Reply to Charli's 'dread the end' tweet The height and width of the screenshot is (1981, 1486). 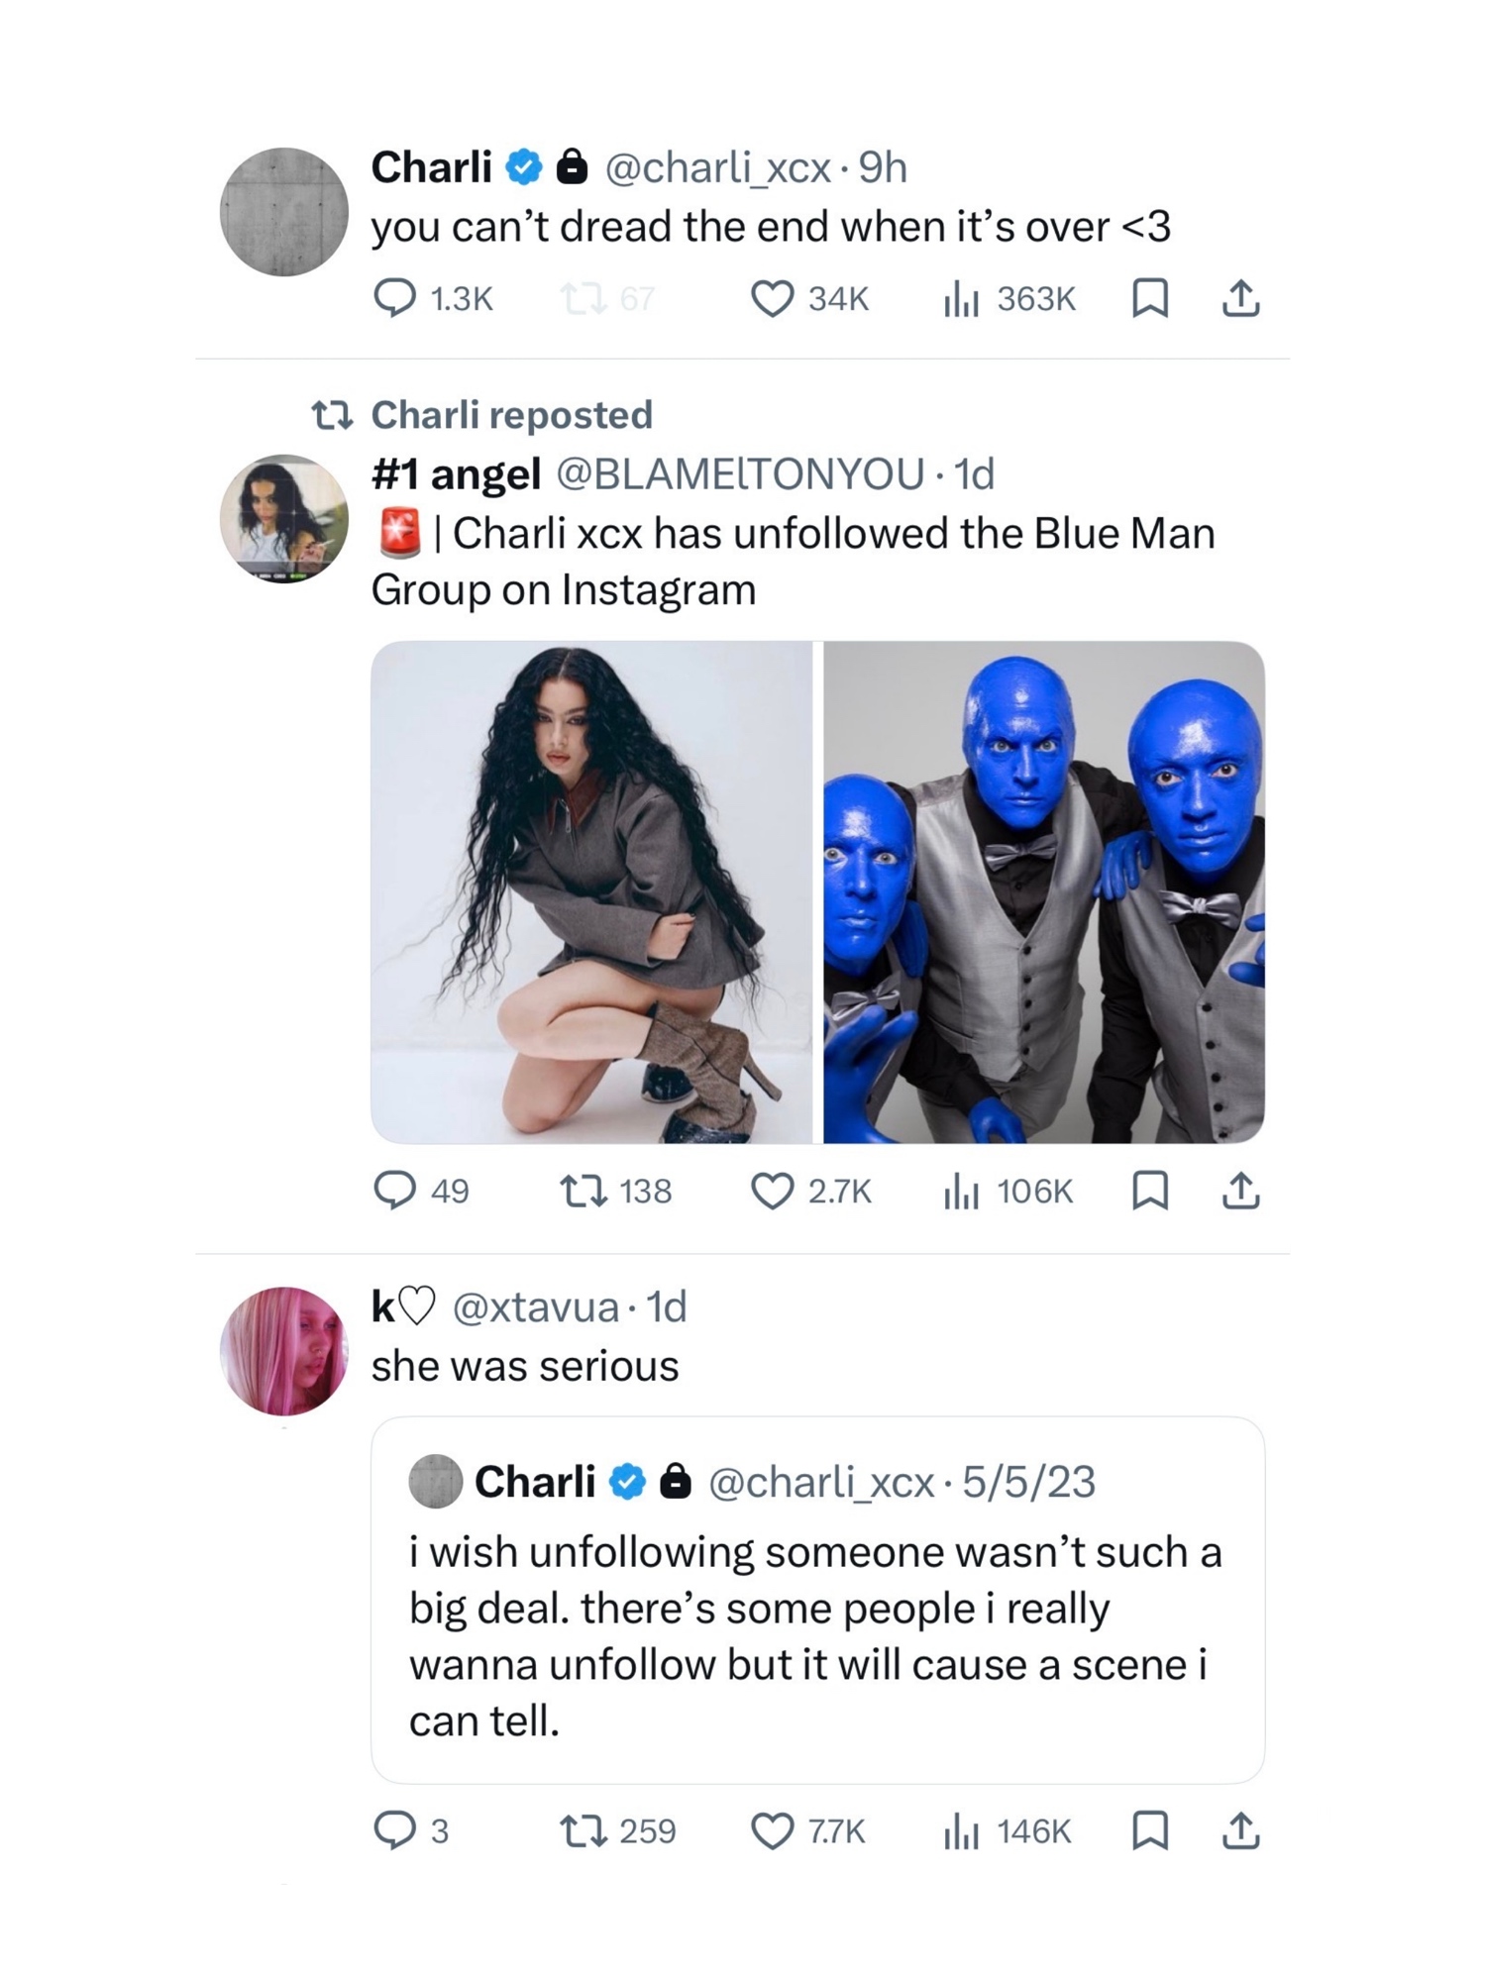[394, 298]
